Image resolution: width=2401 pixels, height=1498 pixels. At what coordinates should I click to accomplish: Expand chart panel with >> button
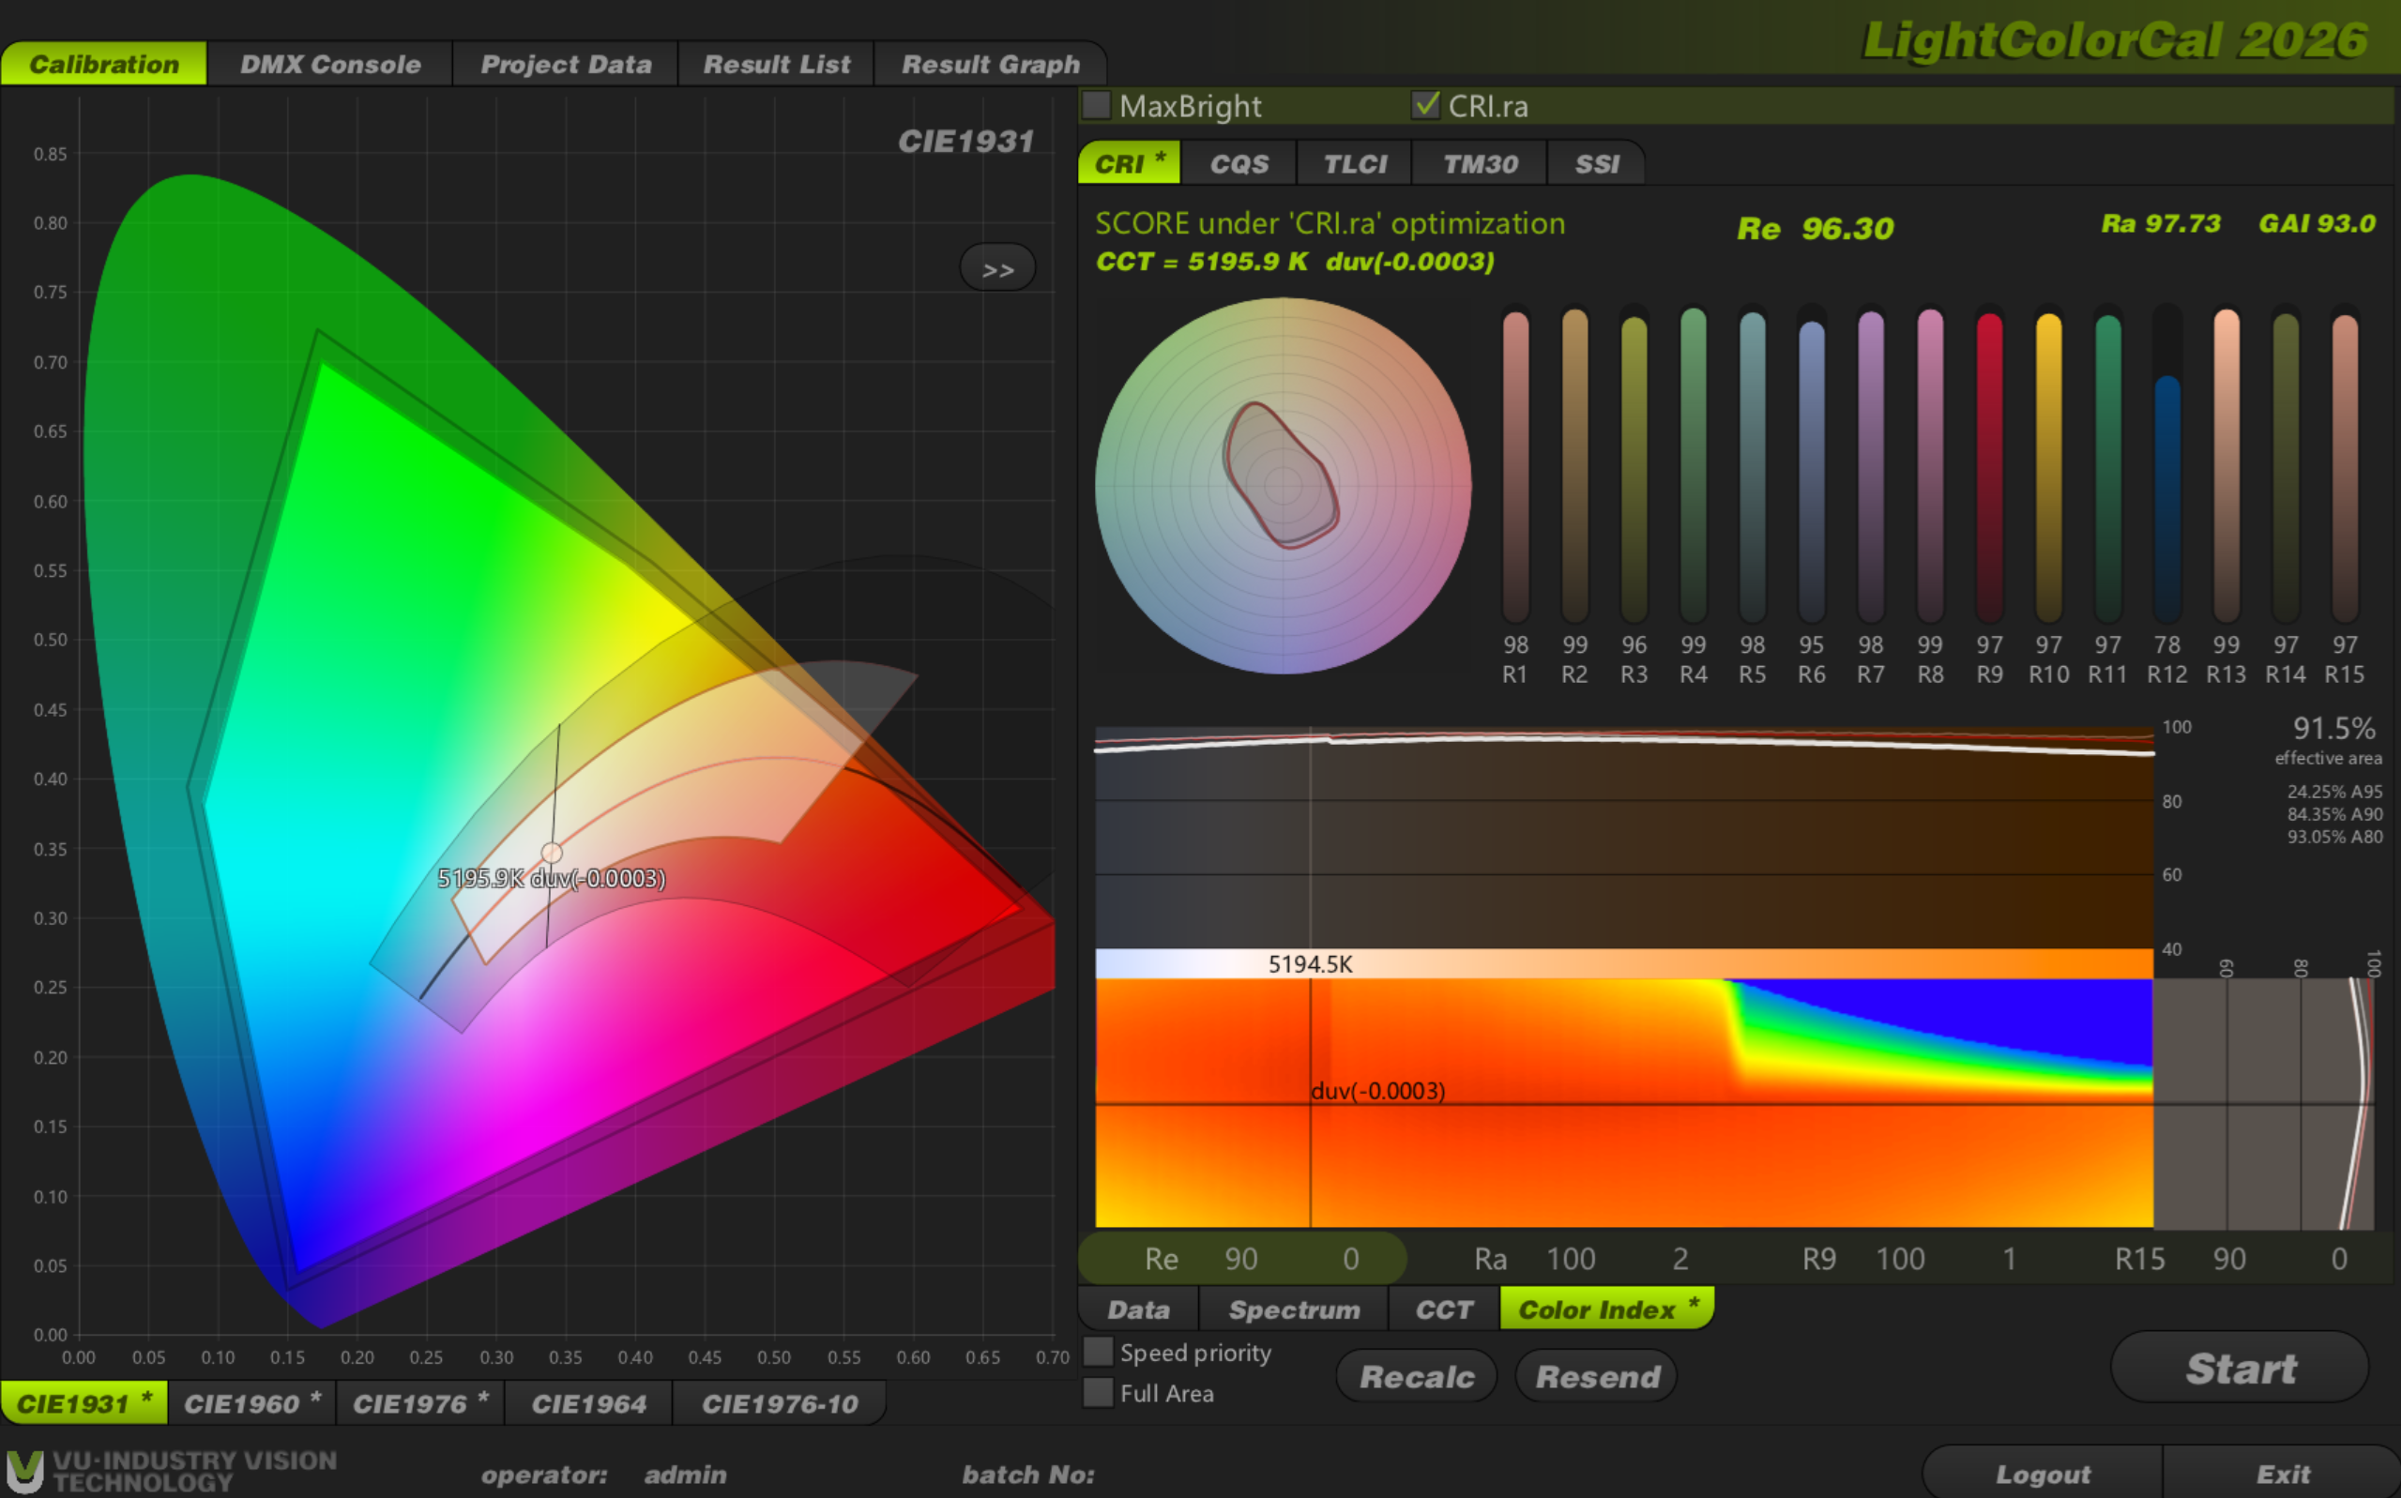coord(998,268)
